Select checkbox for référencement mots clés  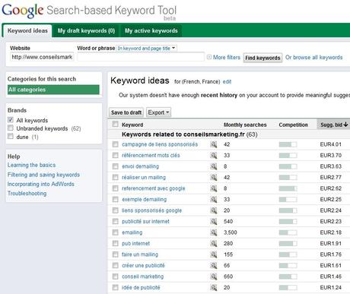tap(116, 155)
